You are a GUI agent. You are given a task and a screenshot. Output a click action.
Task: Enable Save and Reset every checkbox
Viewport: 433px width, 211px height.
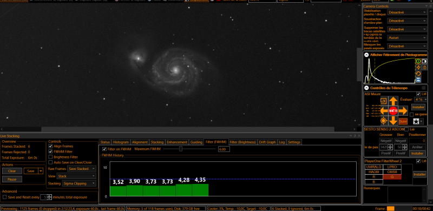5,197
